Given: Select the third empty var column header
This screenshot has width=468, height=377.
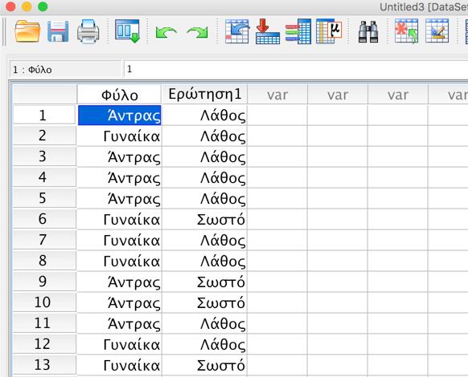Looking at the screenshot, I should coord(398,95).
